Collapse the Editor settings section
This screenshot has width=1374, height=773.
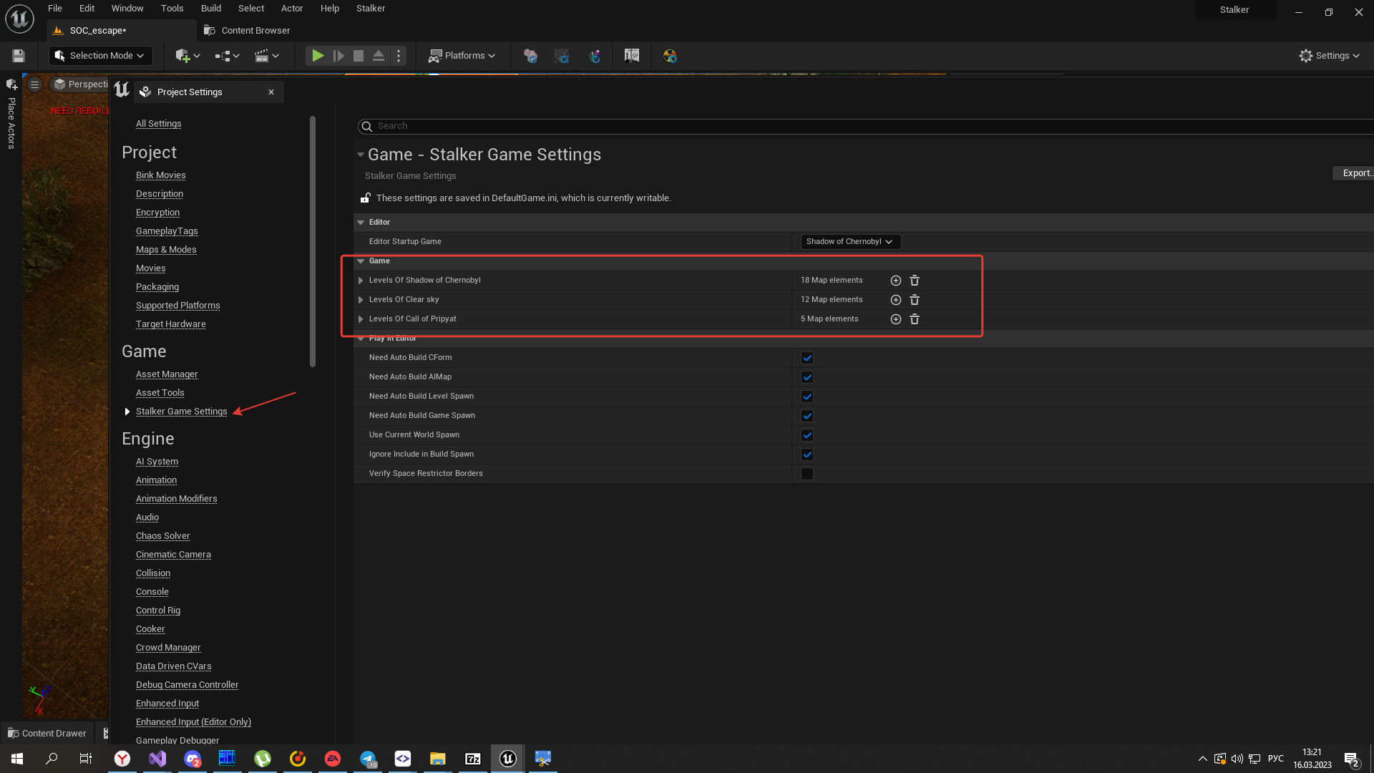click(x=361, y=223)
